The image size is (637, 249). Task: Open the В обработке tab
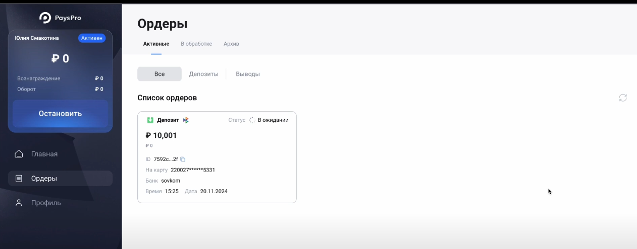(x=196, y=44)
